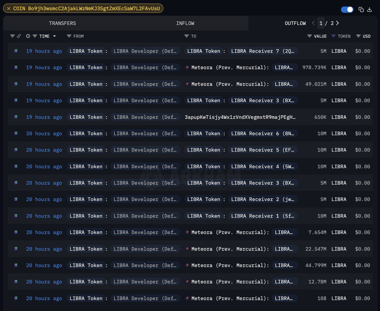Image resolution: width=380 pixels, height=311 pixels.
Task: Click the copy icon at top right
Action: (x=361, y=10)
